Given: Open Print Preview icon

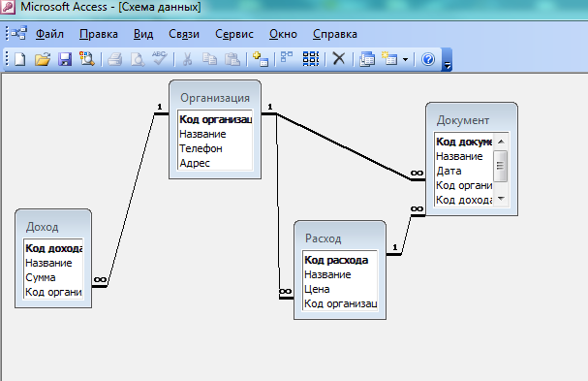Looking at the screenshot, I should (138, 59).
